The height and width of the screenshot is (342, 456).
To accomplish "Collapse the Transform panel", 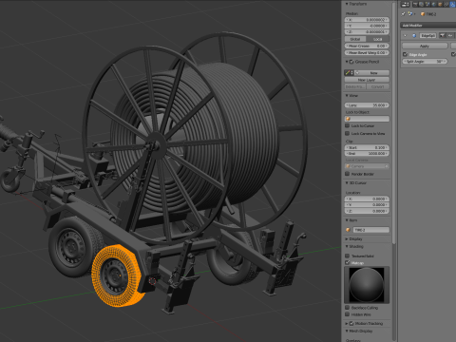I will pos(347,4).
